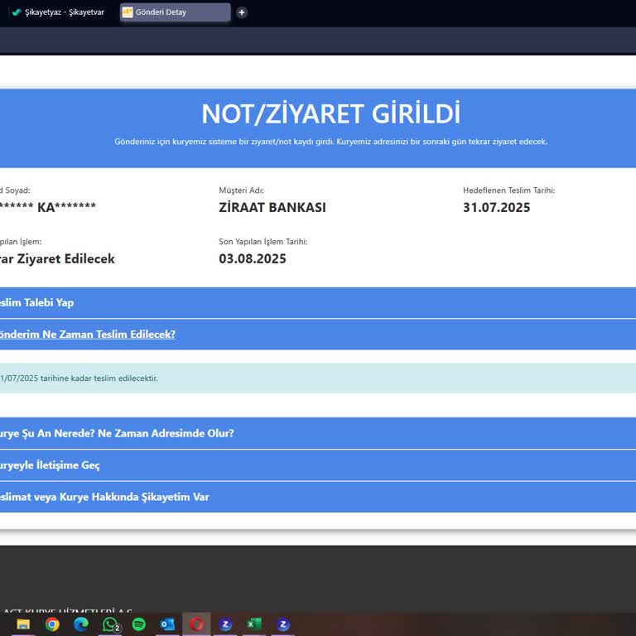Open Outlook from the taskbar

(167, 624)
